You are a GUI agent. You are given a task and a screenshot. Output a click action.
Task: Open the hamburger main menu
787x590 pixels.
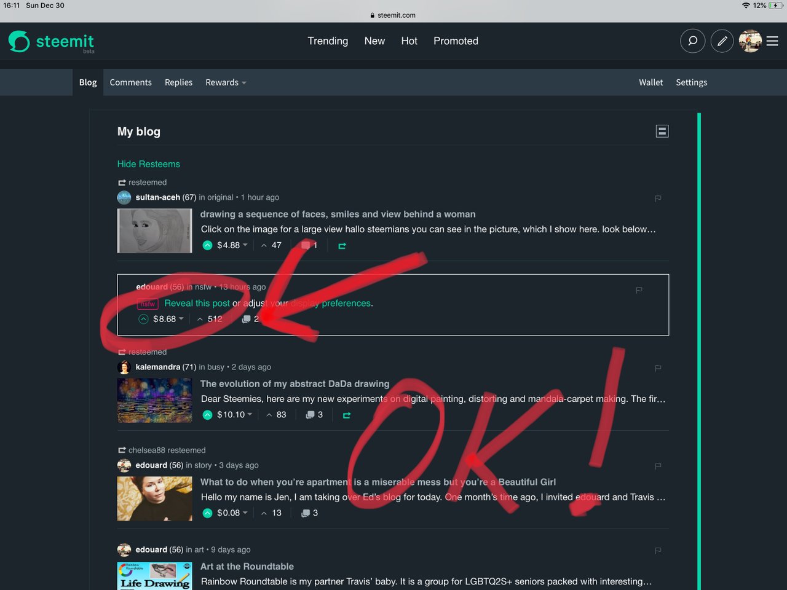[x=773, y=41]
